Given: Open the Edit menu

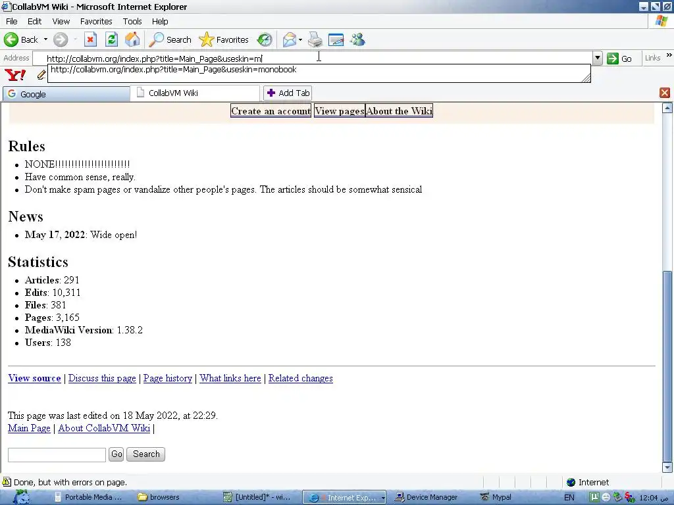Looking at the screenshot, I should click(x=34, y=22).
